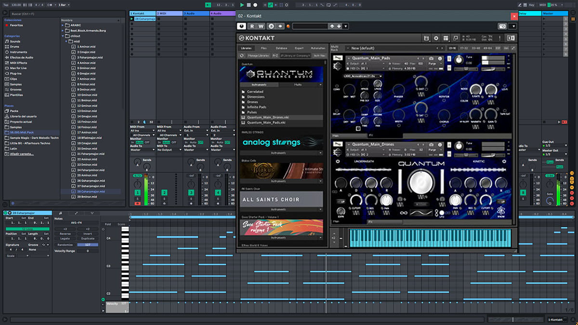Click the transport Record button

pos(255,5)
